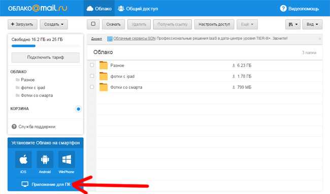Open the WinPhone app download icon
The image size is (330, 194).
[67, 160]
